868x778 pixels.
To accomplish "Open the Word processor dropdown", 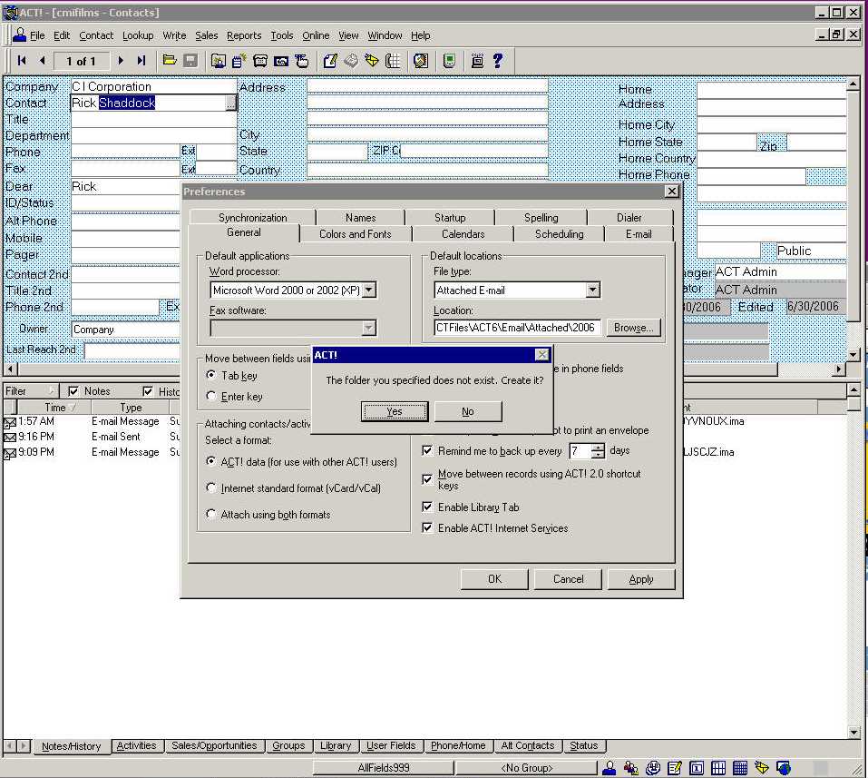I will (368, 290).
